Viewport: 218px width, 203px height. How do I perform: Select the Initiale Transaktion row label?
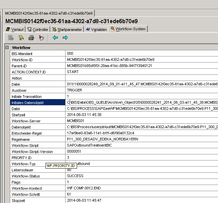pos(38,96)
